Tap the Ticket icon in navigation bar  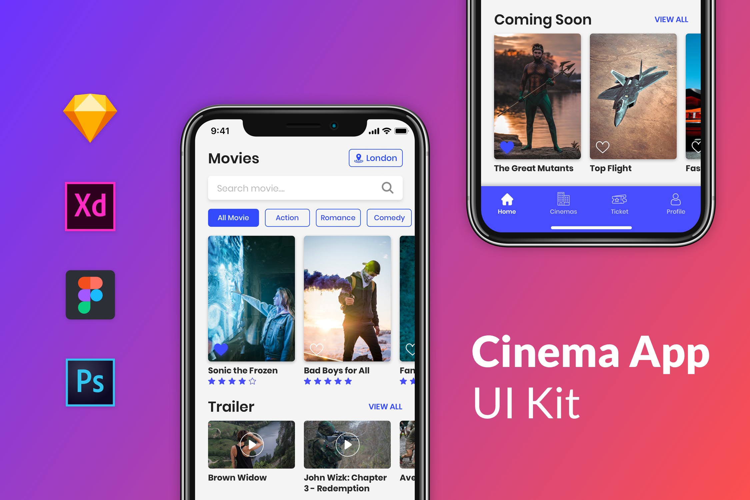tap(618, 203)
